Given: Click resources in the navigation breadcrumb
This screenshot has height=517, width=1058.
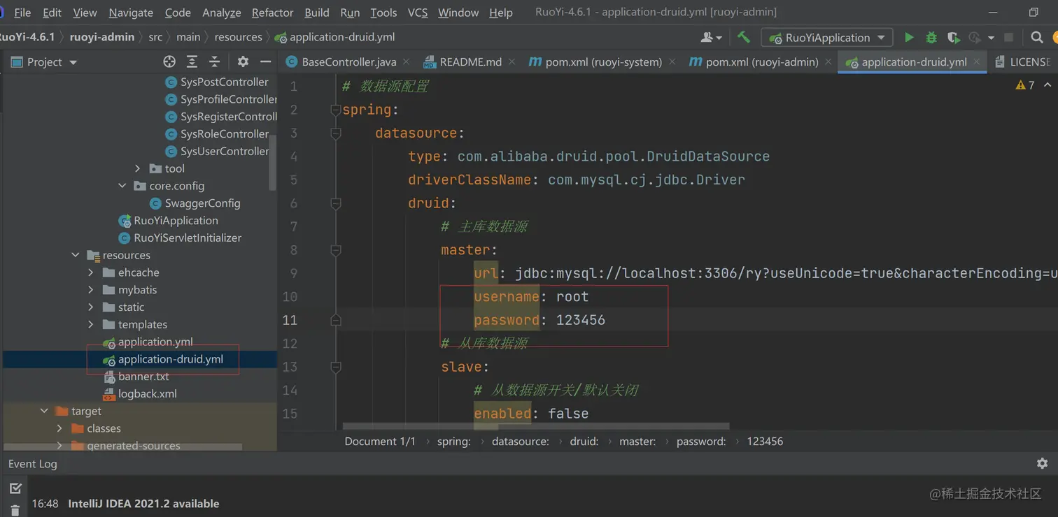Looking at the screenshot, I should pos(239,37).
